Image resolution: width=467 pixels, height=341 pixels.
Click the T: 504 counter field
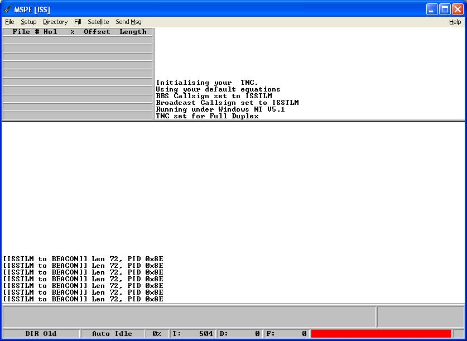(x=192, y=334)
